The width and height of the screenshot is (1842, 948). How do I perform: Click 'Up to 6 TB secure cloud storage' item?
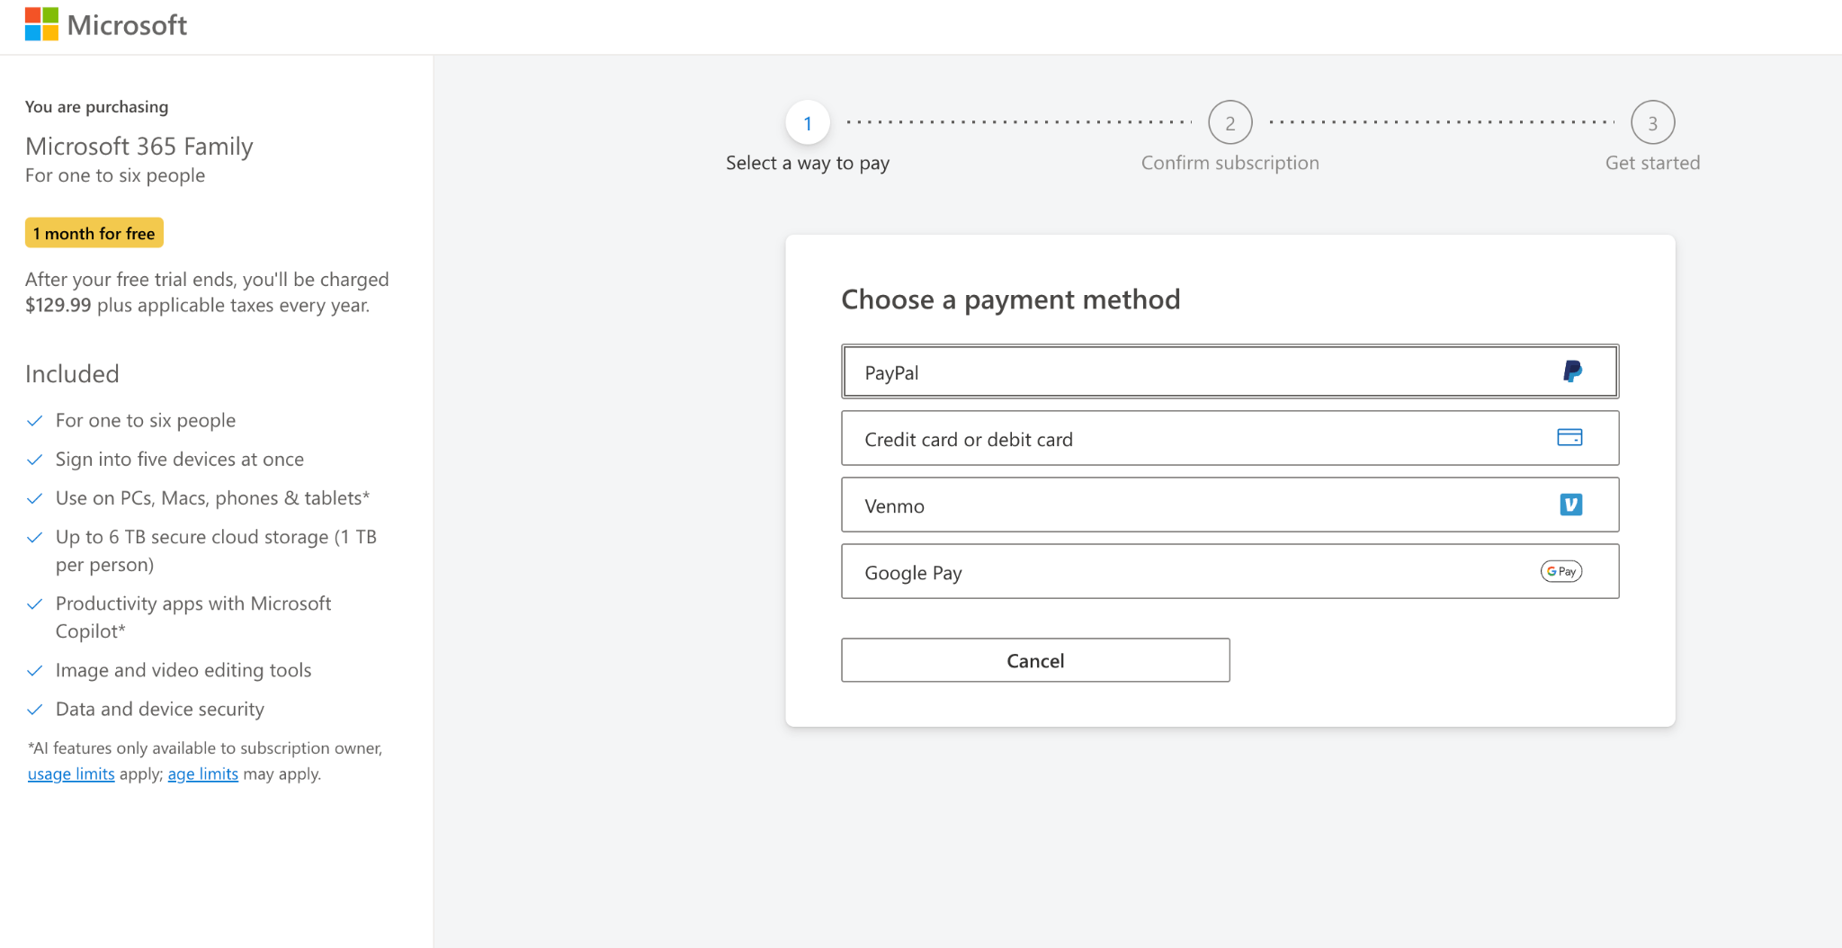216,550
